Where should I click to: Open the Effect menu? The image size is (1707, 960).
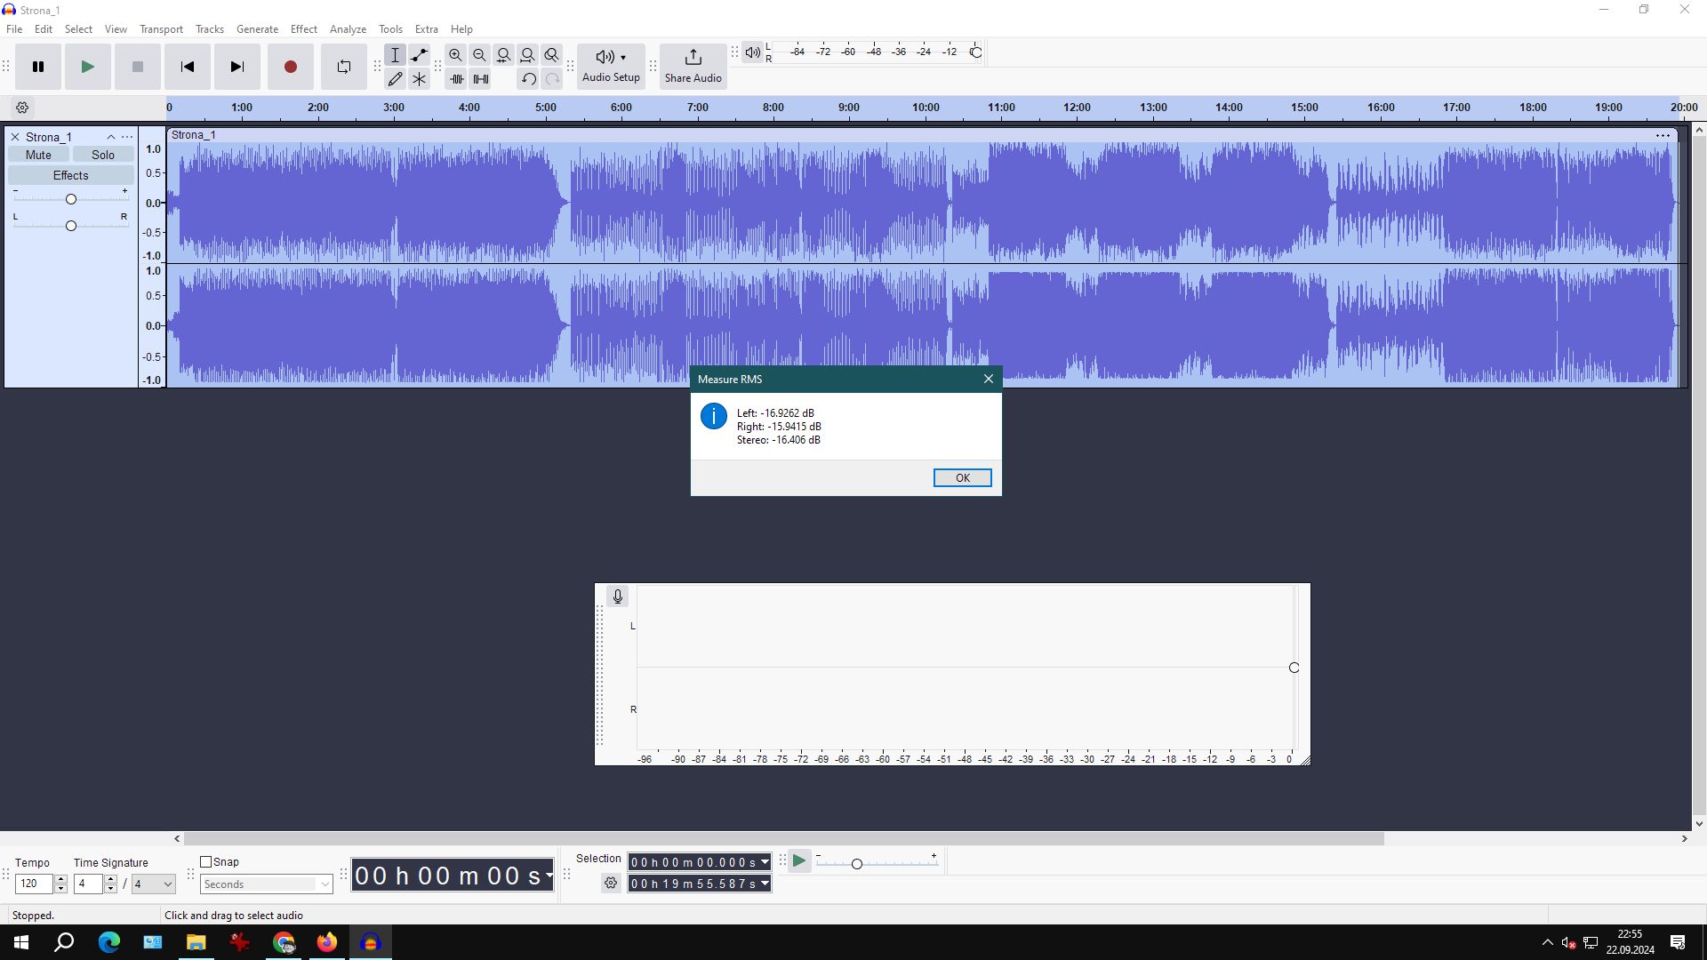pos(304,29)
